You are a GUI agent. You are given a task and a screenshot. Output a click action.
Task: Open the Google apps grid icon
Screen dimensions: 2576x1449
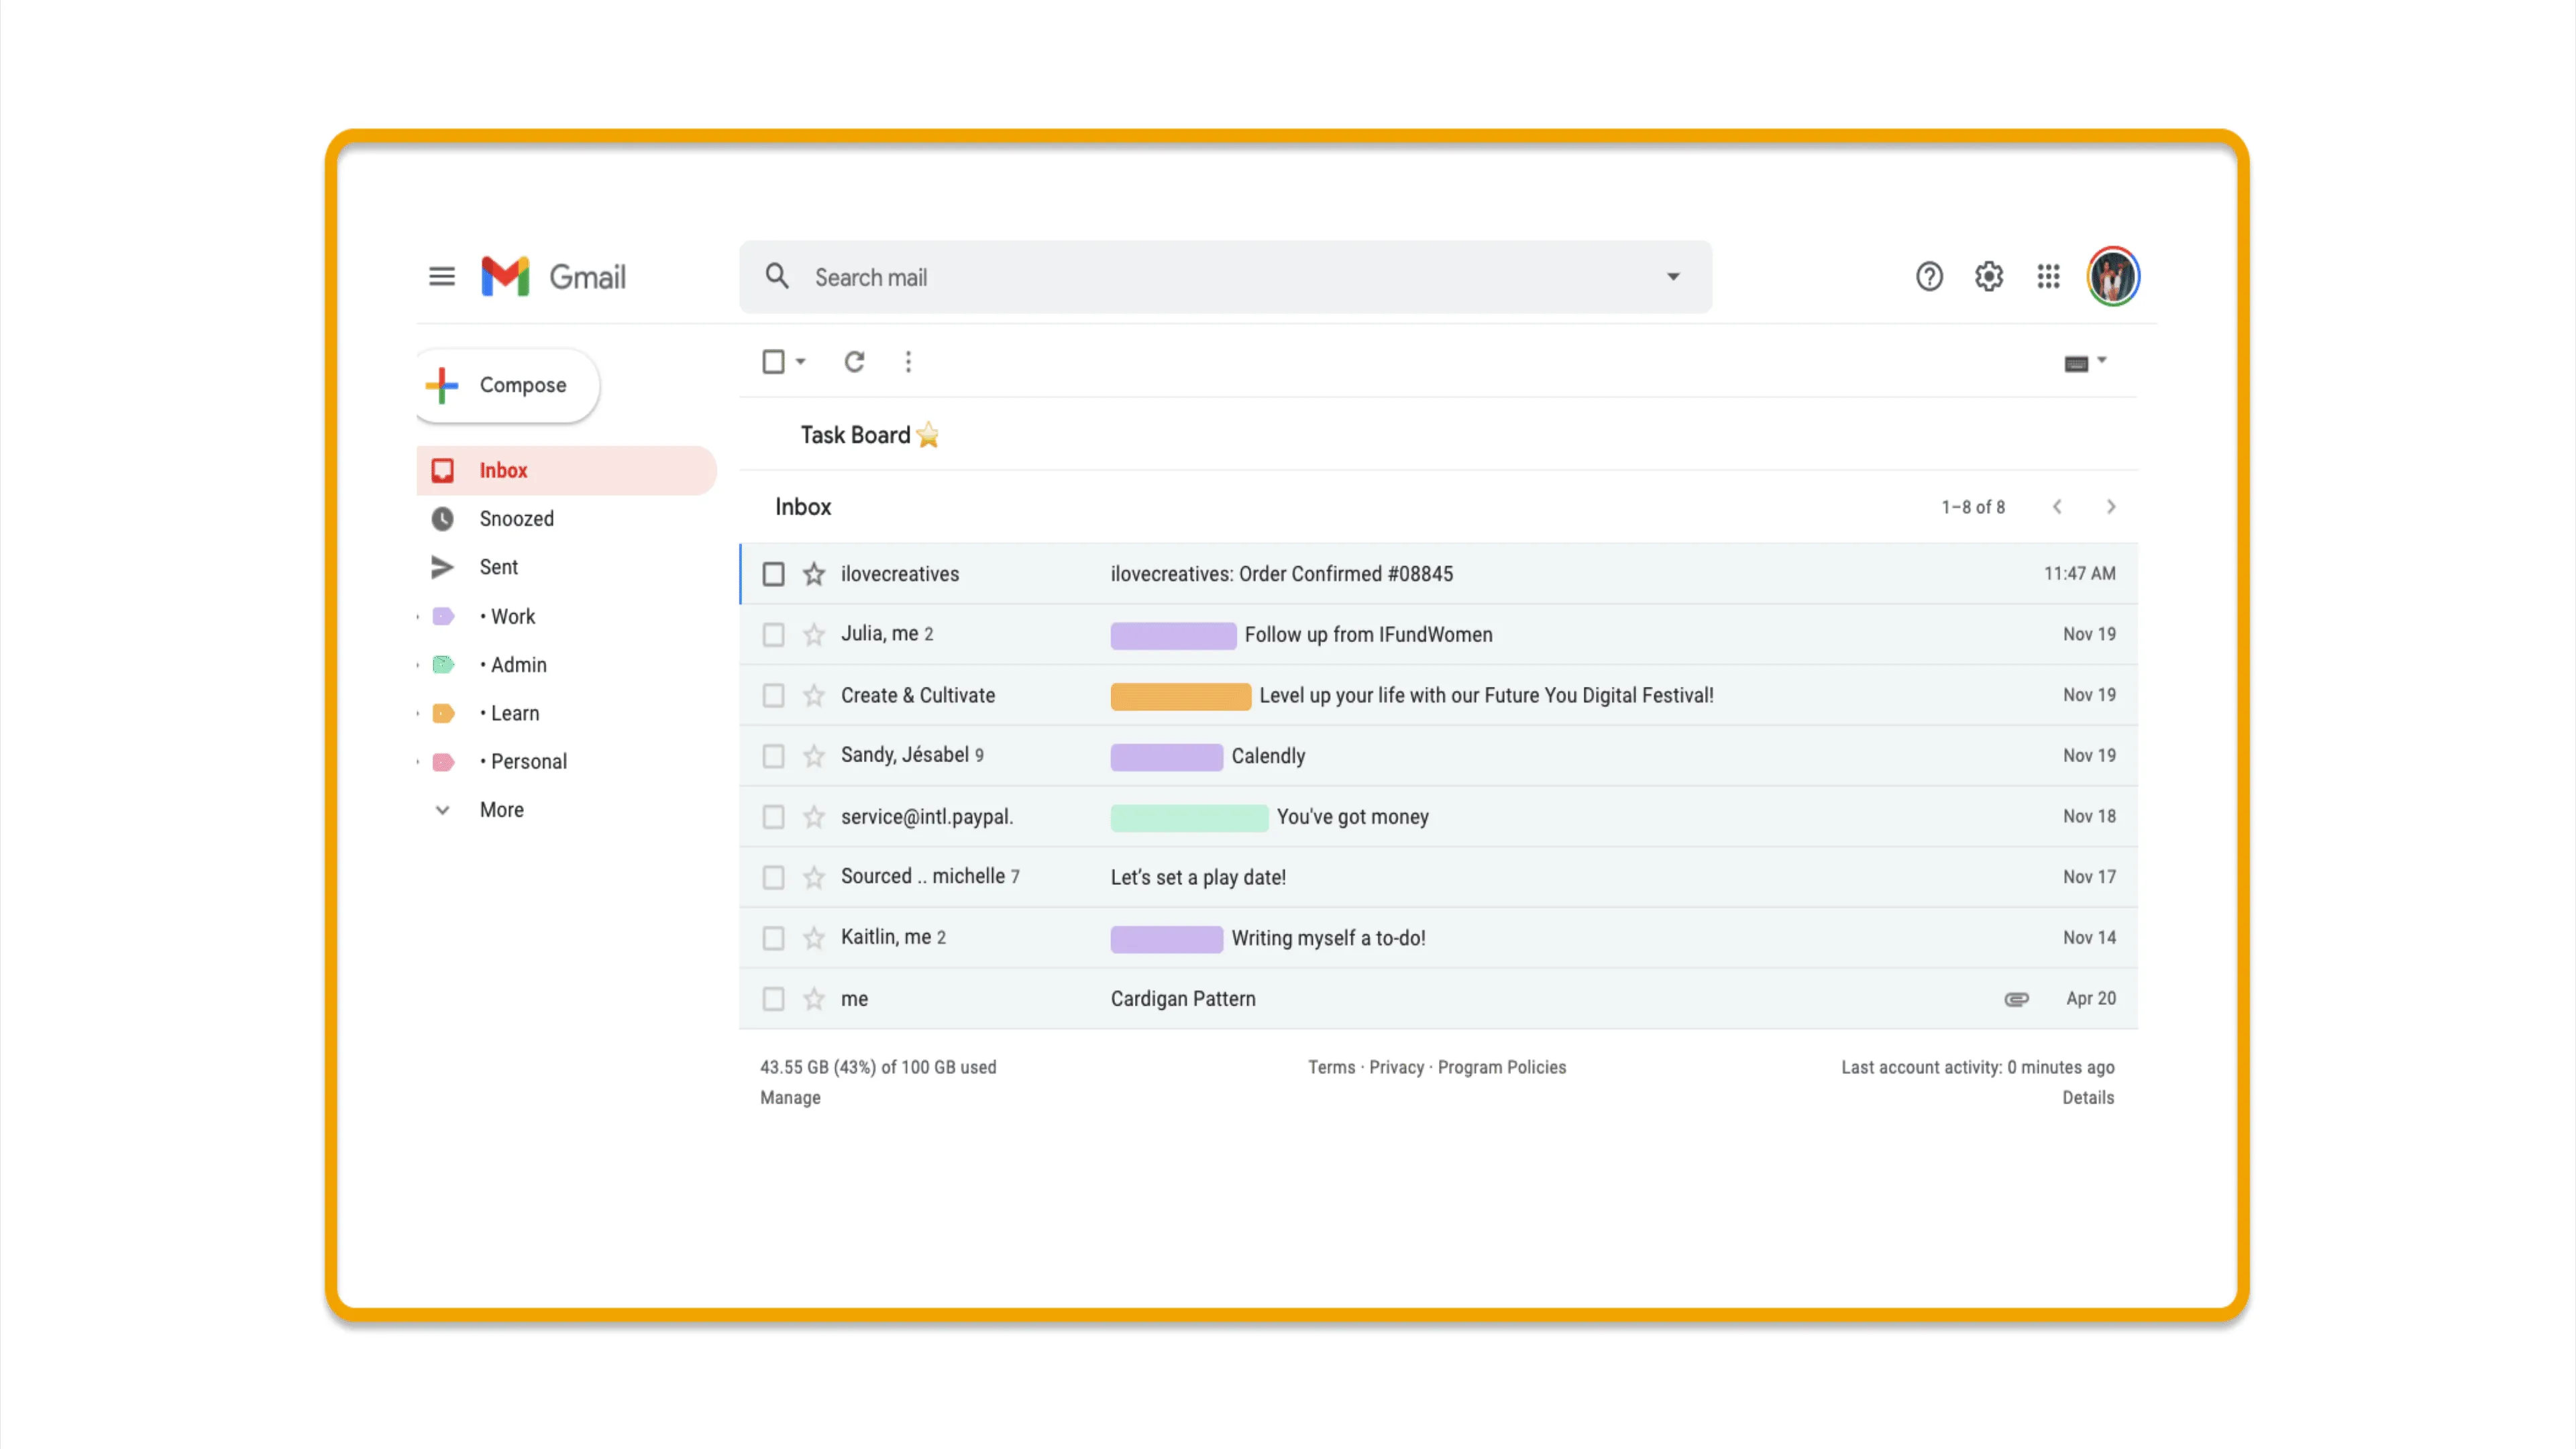pos(2048,276)
